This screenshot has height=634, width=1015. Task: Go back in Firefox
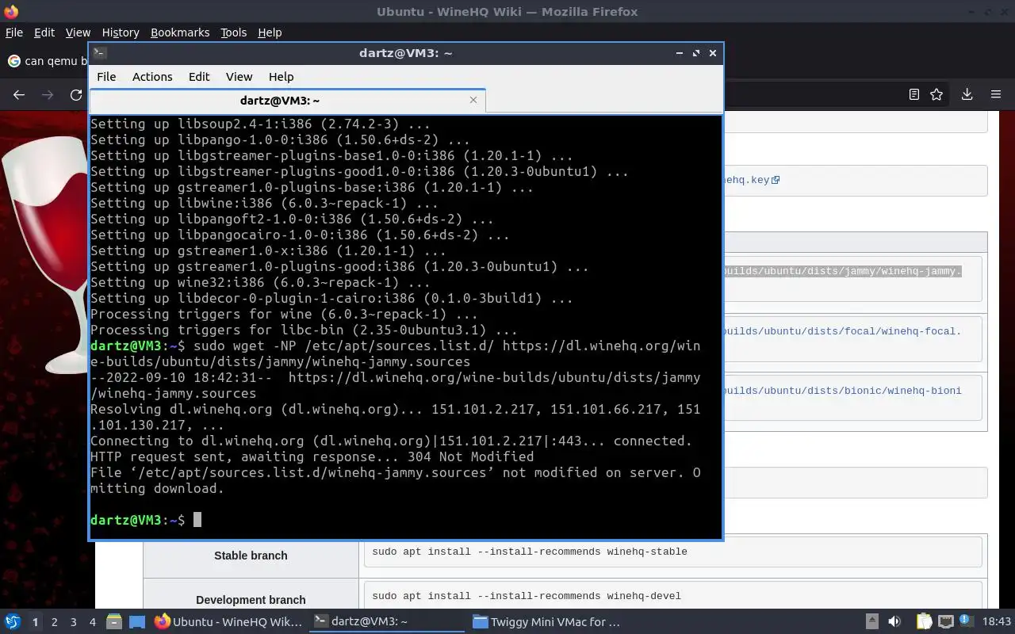point(19,94)
